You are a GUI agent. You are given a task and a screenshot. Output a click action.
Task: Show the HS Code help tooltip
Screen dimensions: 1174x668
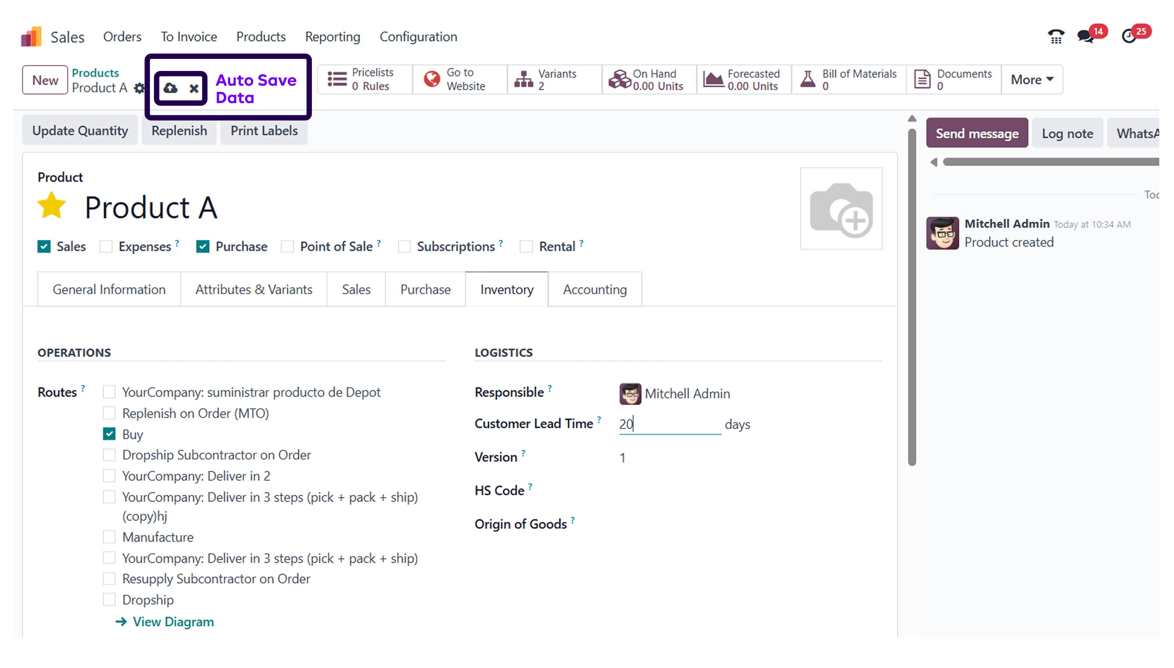tap(530, 486)
